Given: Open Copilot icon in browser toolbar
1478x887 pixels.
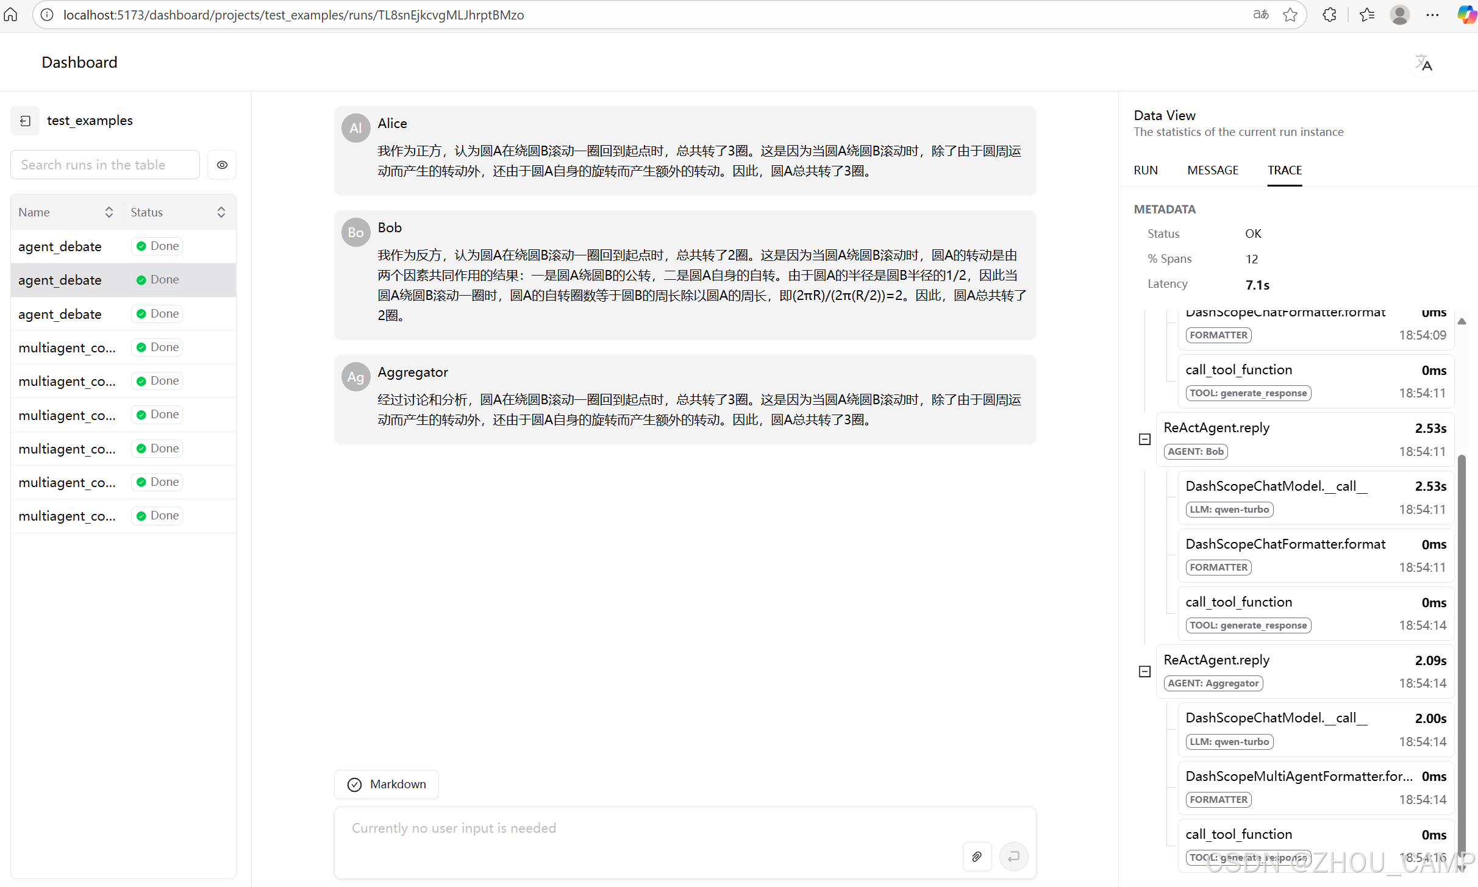Looking at the screenshot, I should (x=1466, y=15).
